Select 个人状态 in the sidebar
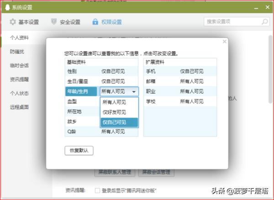 click(19, 93)
